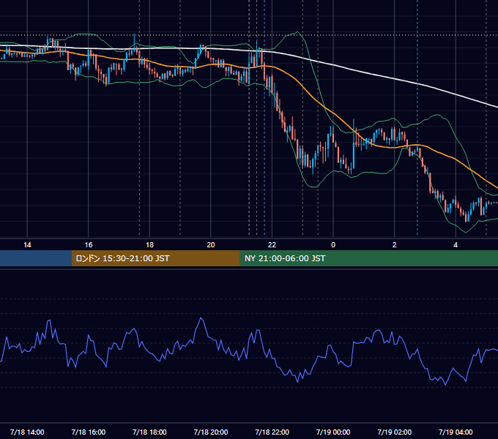
Task: Click the 14 hour label on the time axis
Action: 27,245
